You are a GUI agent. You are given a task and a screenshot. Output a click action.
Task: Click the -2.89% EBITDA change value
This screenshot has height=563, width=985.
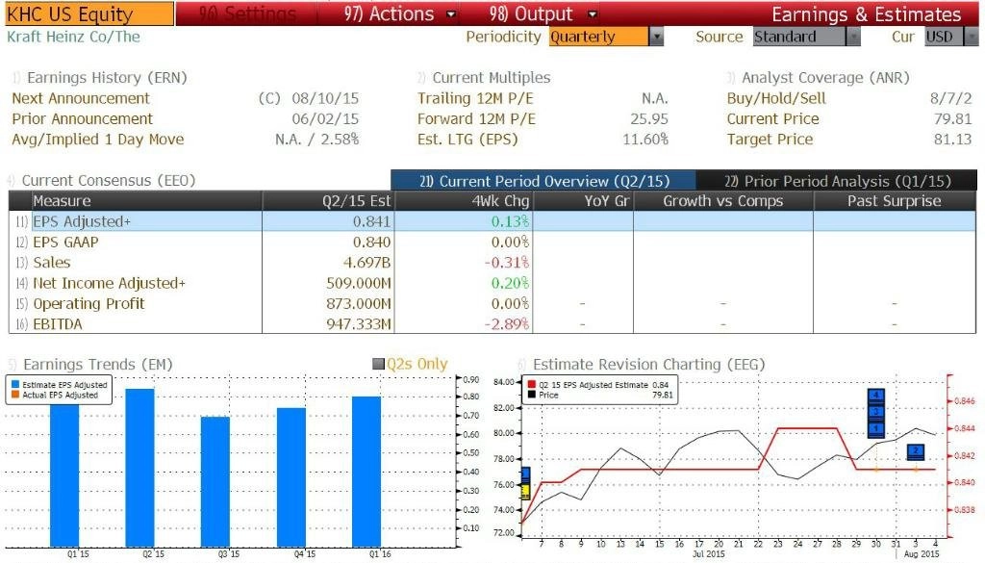506,324
